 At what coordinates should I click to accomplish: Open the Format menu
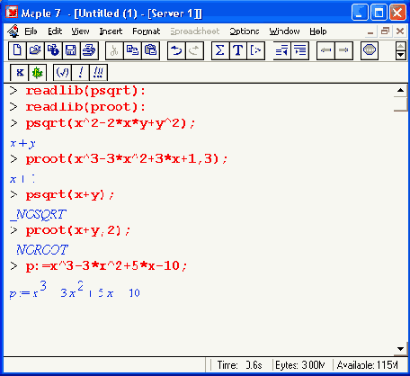point(147,31)
